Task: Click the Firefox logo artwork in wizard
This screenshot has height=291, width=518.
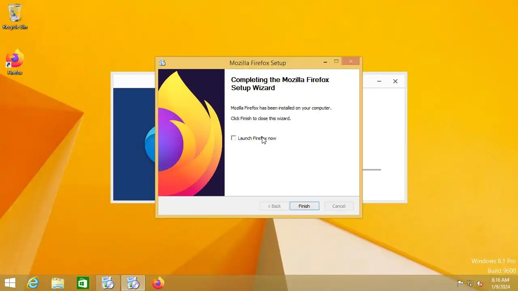Action: coord(191,133)
